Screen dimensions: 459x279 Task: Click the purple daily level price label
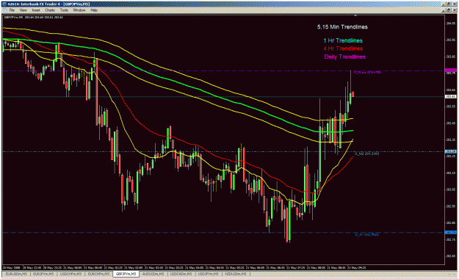[367, 72]
